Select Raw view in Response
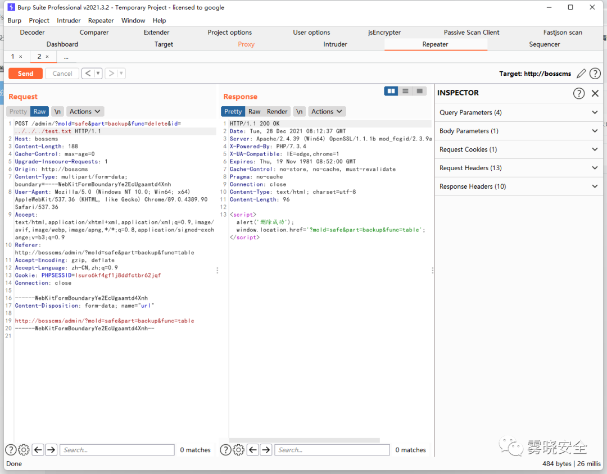This screenshot has height=474, width=607. pyautogui.click(x=255, y=111)
